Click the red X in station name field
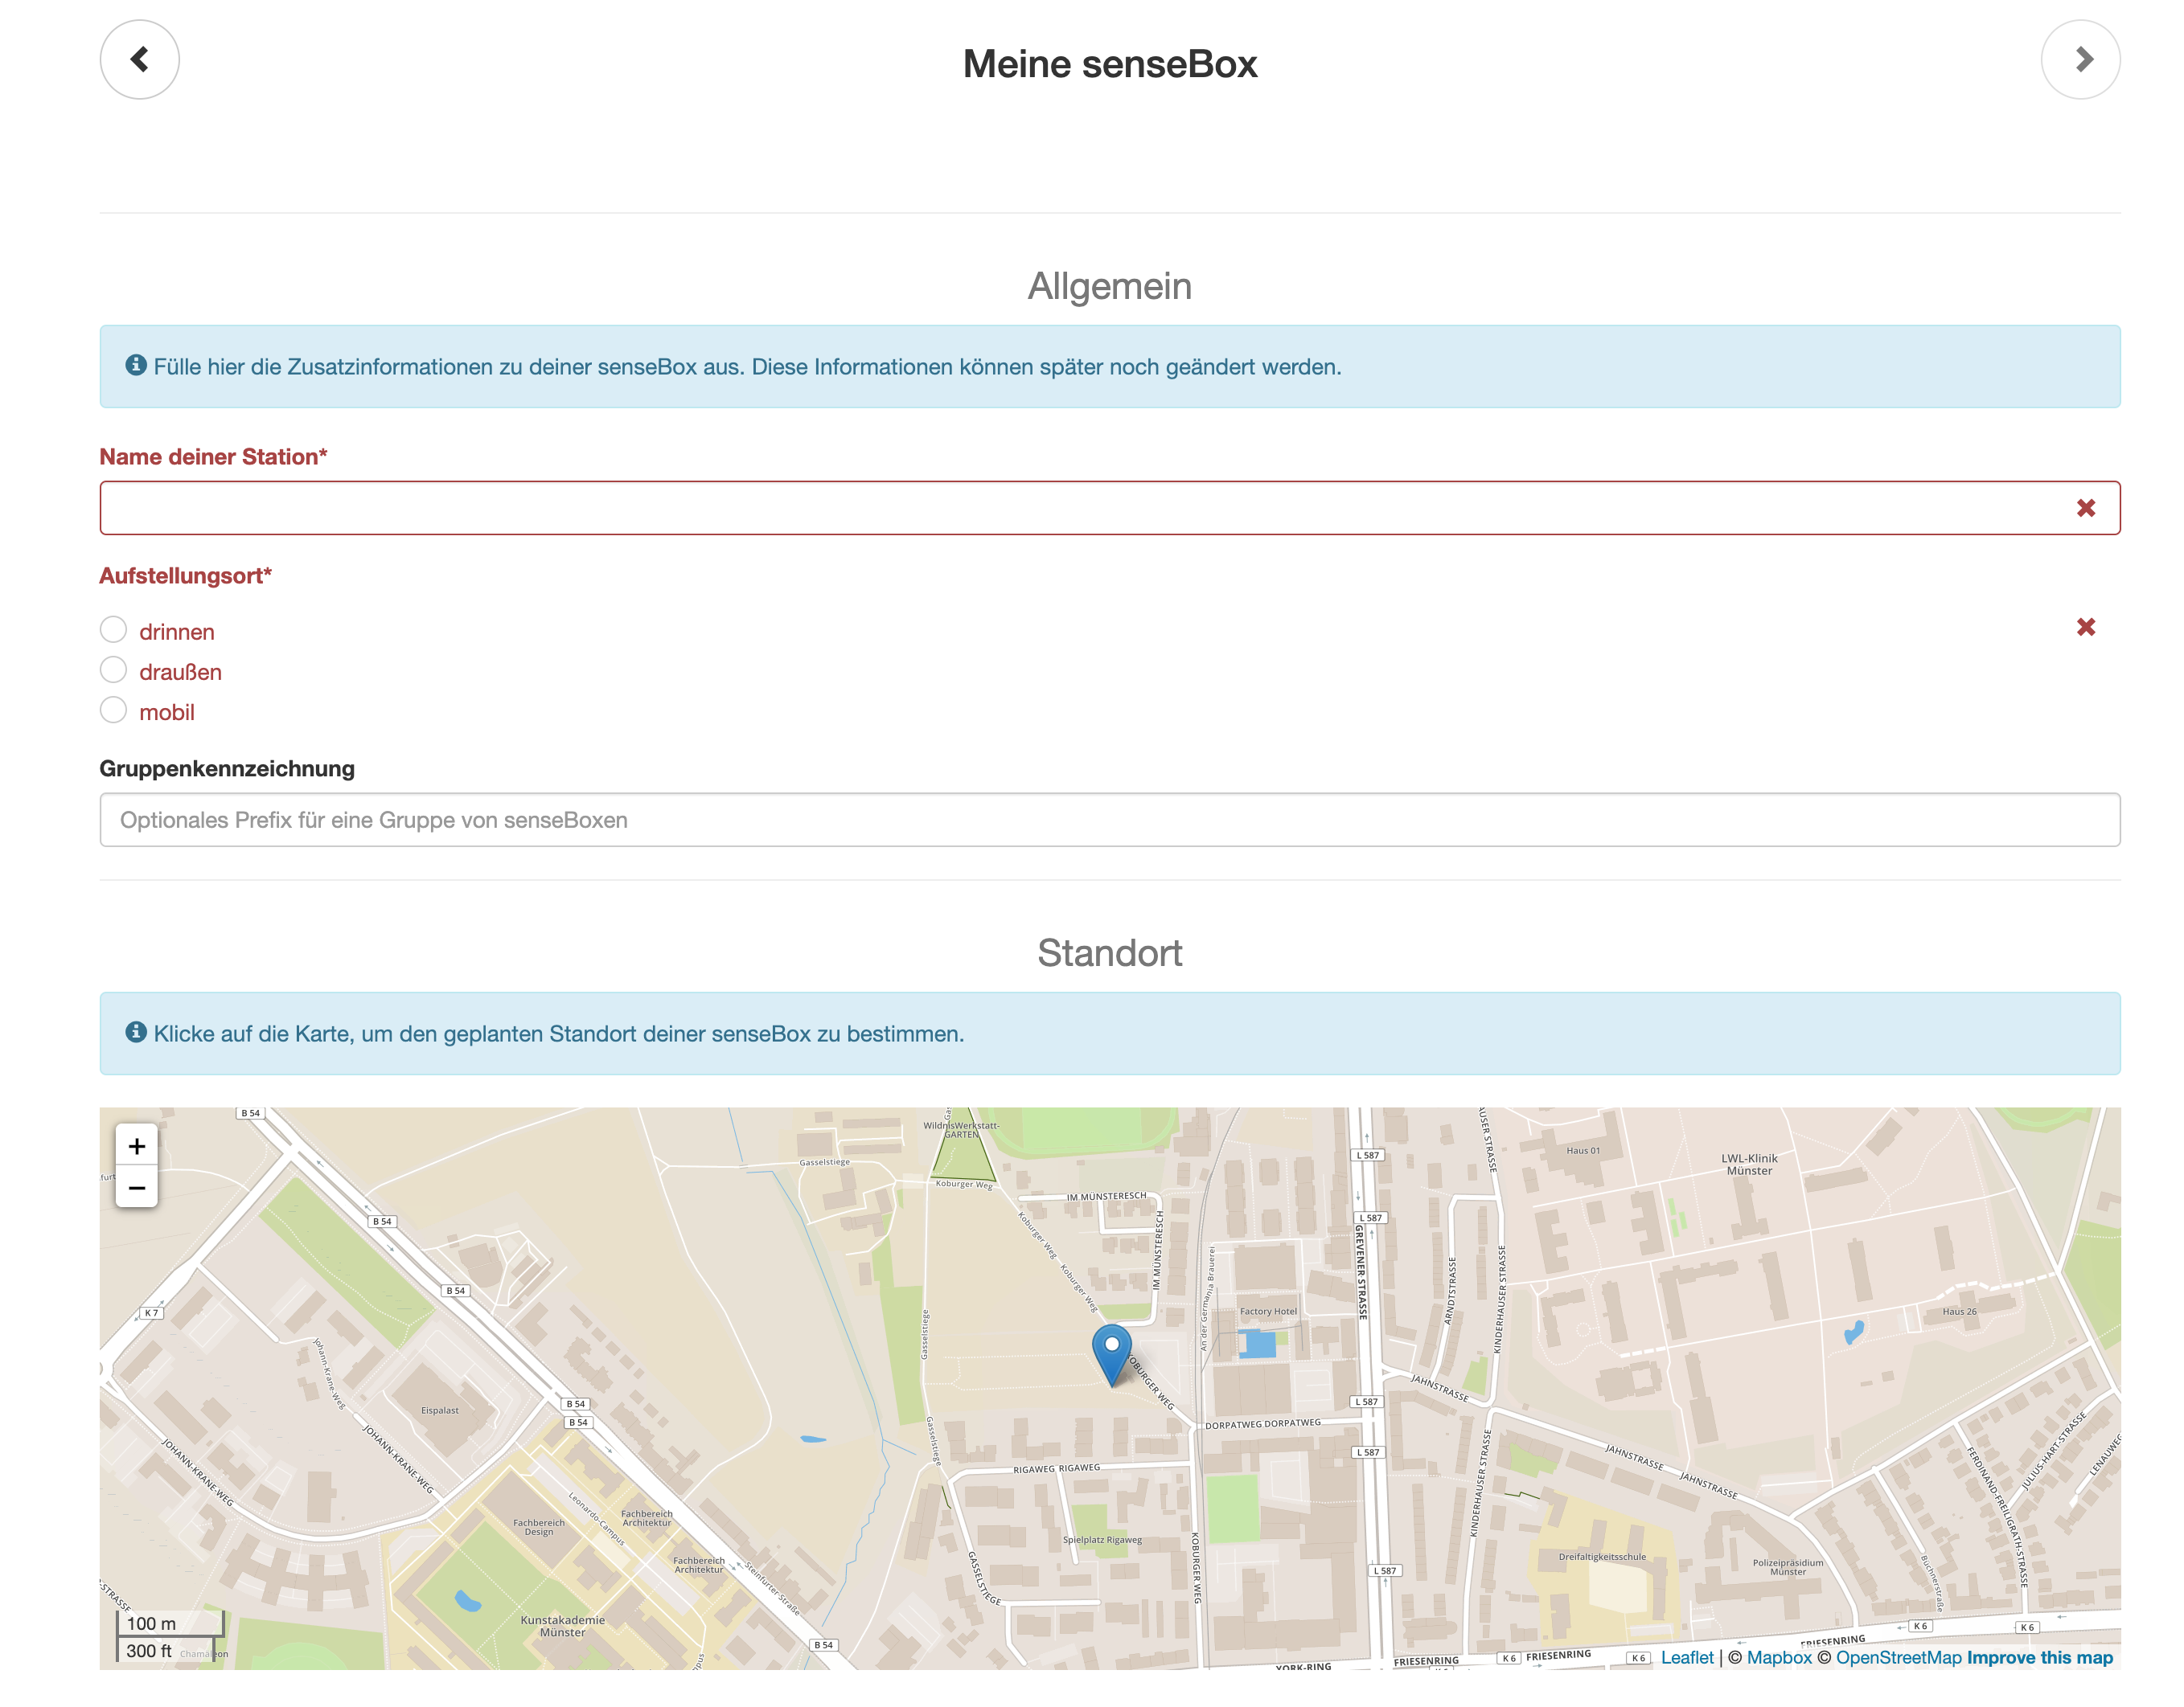The height and width of the screenshot is (1707, 2184). click(2085, 508)
